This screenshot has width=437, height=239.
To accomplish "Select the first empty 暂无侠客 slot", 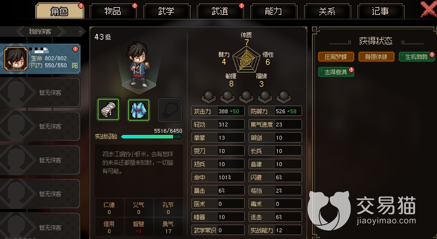I will [40, 92].
